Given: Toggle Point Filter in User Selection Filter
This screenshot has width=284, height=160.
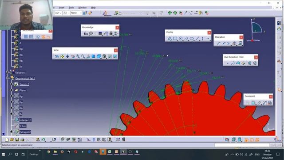Looking at the screenshot, I should [228, 63].
